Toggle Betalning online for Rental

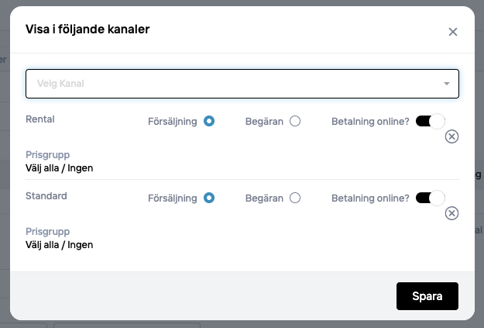pos(431,121)
